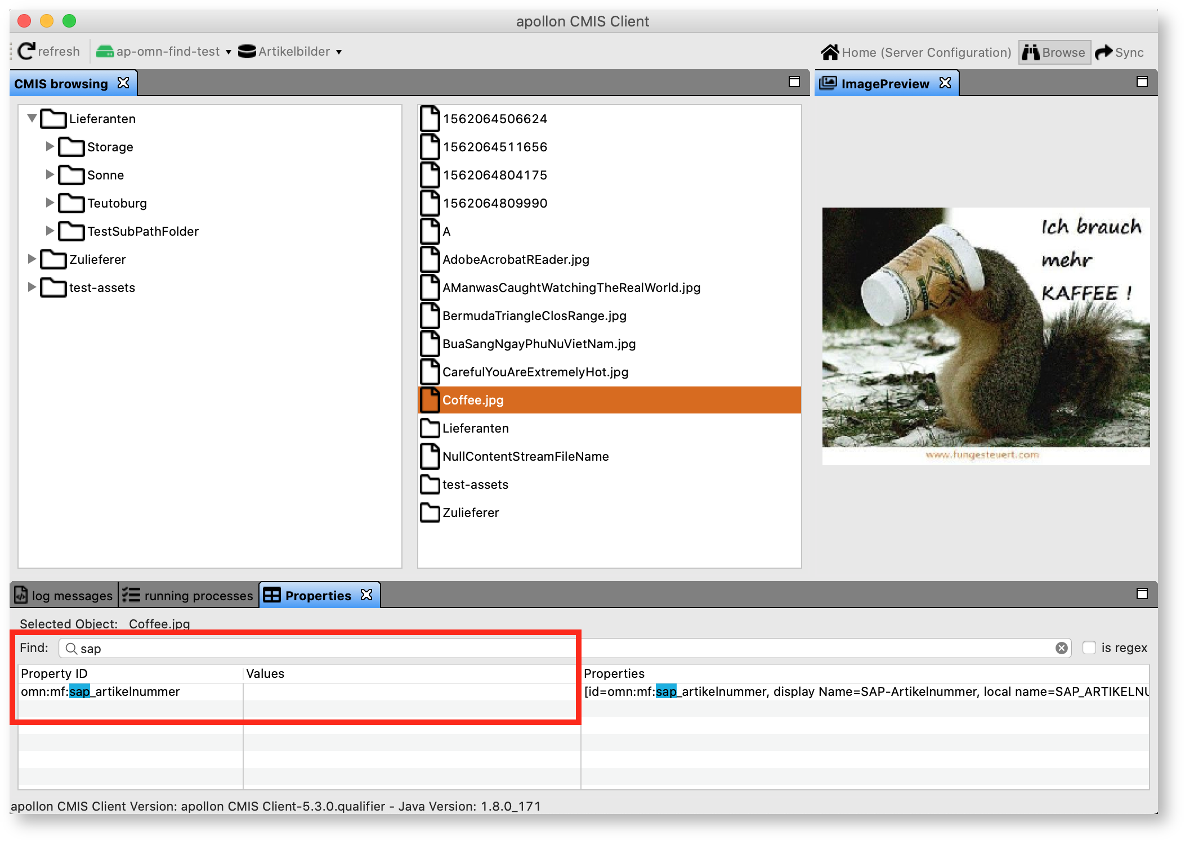Image resolution: width=1185 pixels, height=841 pixels.
Task: Select the Teutoburg folder in the tree
Action: [x=117, y=203]
